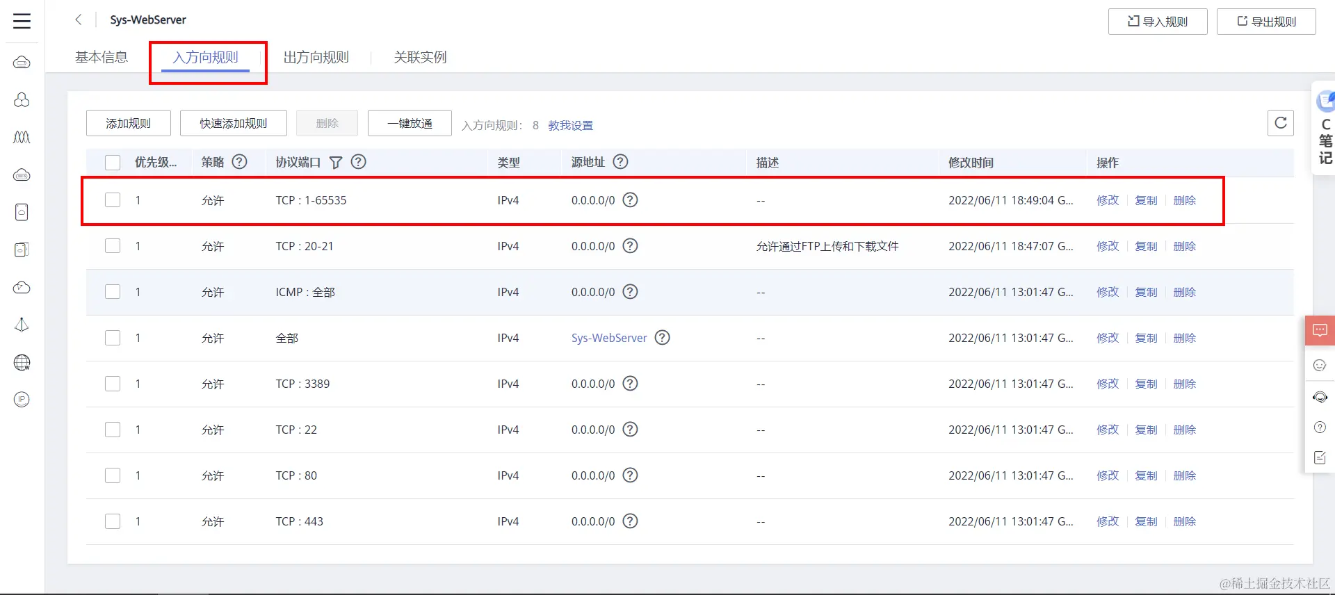Open the 教我设置 link
This screenshot has height=595, width=1335.
pyautogui.click(x=571, y=125)
